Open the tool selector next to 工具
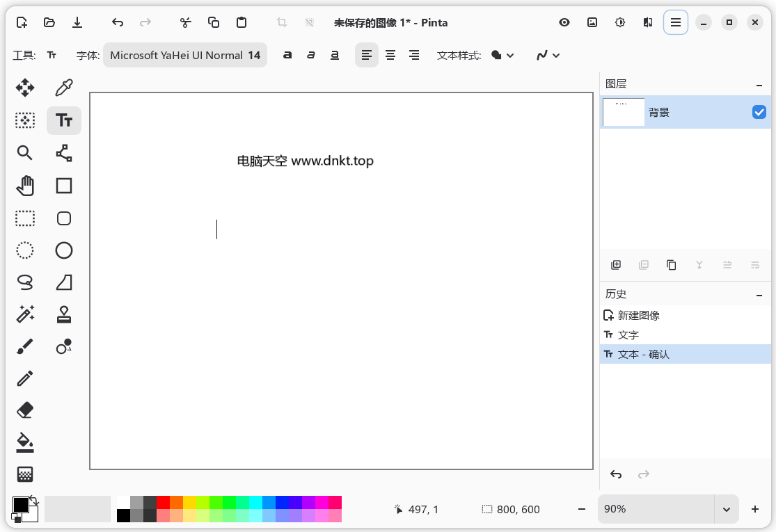Screen dimensions: 776x532 (x=52, y=55)
